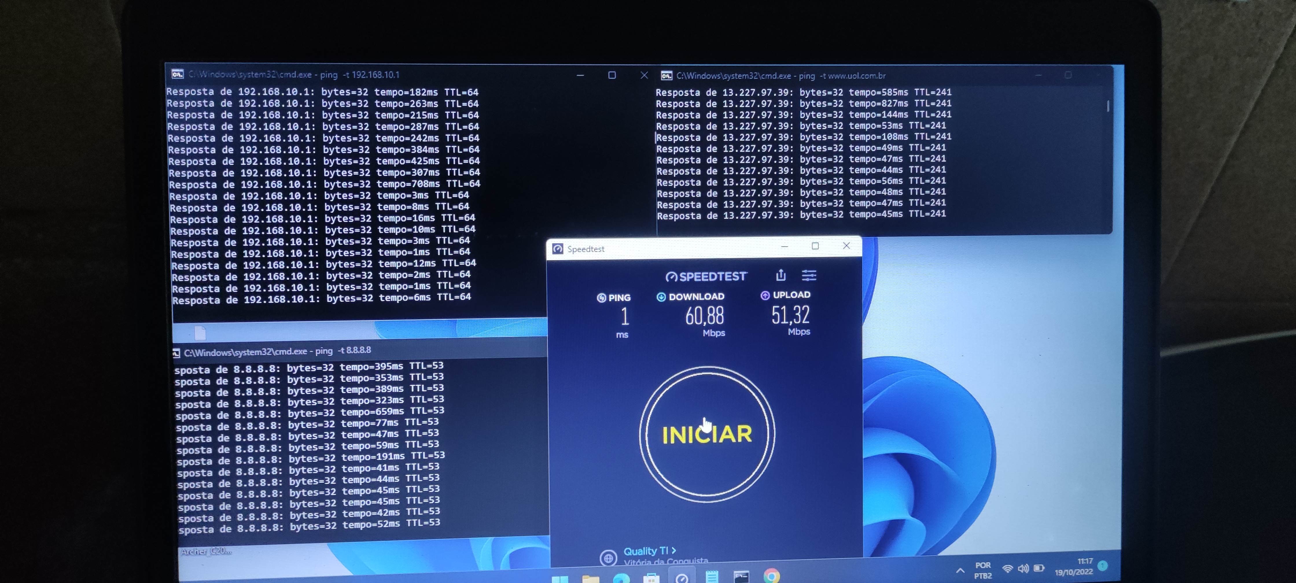Open Microsoft Edge from the taskbar
1296x583 pixels.
[621, 578]
